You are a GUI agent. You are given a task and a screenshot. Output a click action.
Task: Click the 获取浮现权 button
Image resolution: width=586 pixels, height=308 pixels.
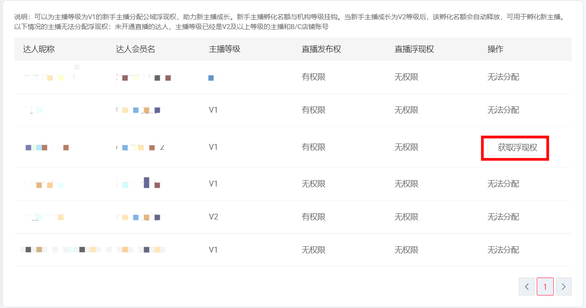coord(517,148)
